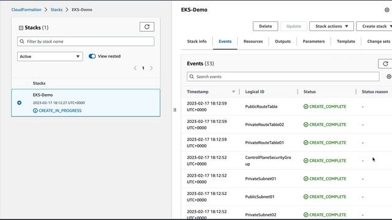Screen dimensions: 392x220
Task: Click the Filter by stack name box
Action: [86, 42]
